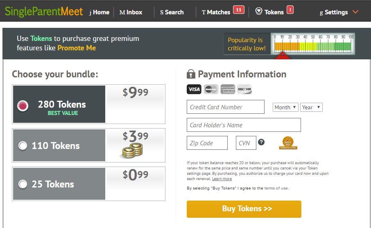371x228 pixels.
Task: Open the Year expiration dropdown
Action: pyautogui.click(x=311, y=107)
